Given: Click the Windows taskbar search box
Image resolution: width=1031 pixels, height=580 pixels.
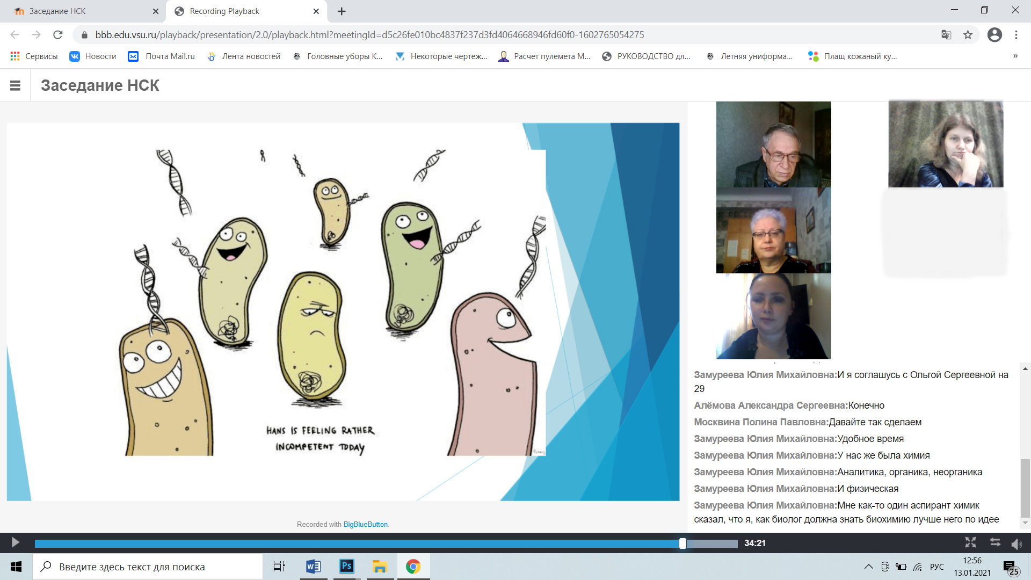Looking at the screenshot, I should coord(148,567).
